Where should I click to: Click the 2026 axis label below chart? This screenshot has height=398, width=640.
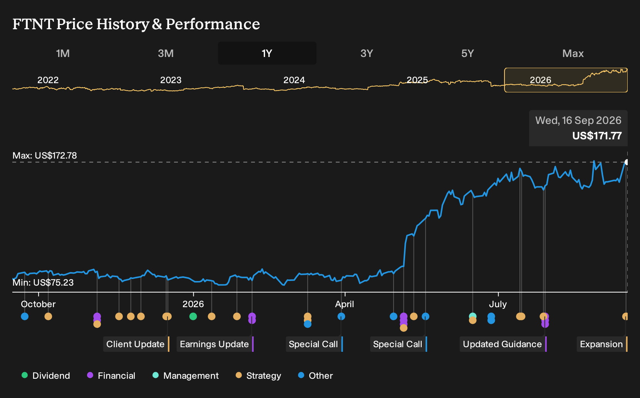(x=193, y=304)
